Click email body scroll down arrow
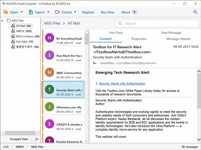201x150 pixels. [199, 139]
